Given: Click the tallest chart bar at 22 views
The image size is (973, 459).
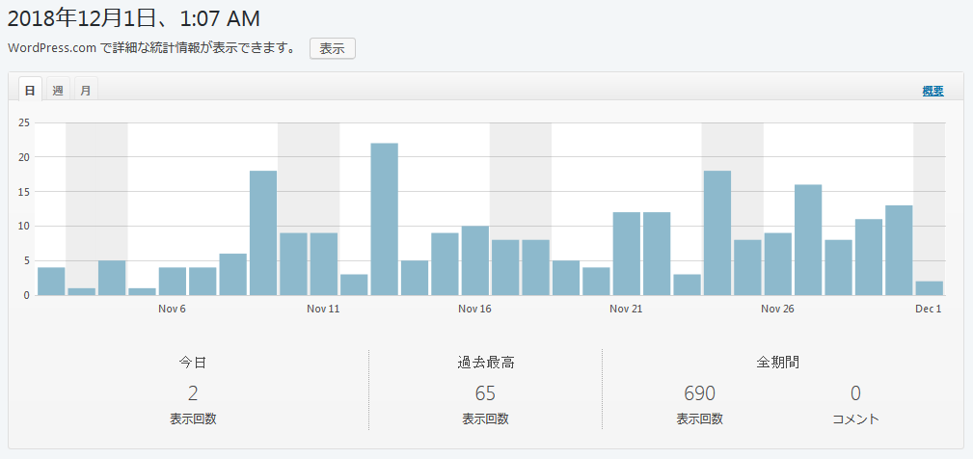Looking at the screenshot, I should pos(384,219).
